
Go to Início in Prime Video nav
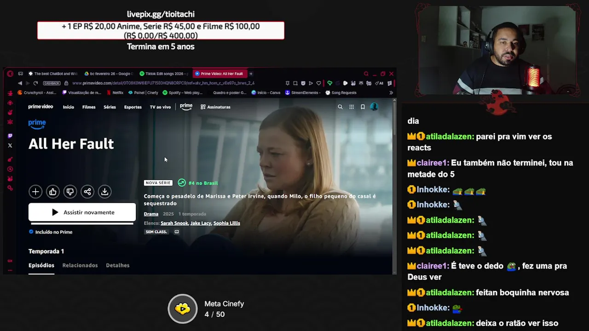click(68, 107)
